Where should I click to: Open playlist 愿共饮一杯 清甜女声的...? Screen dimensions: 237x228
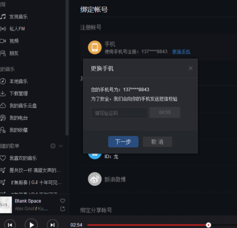point(35,170)
